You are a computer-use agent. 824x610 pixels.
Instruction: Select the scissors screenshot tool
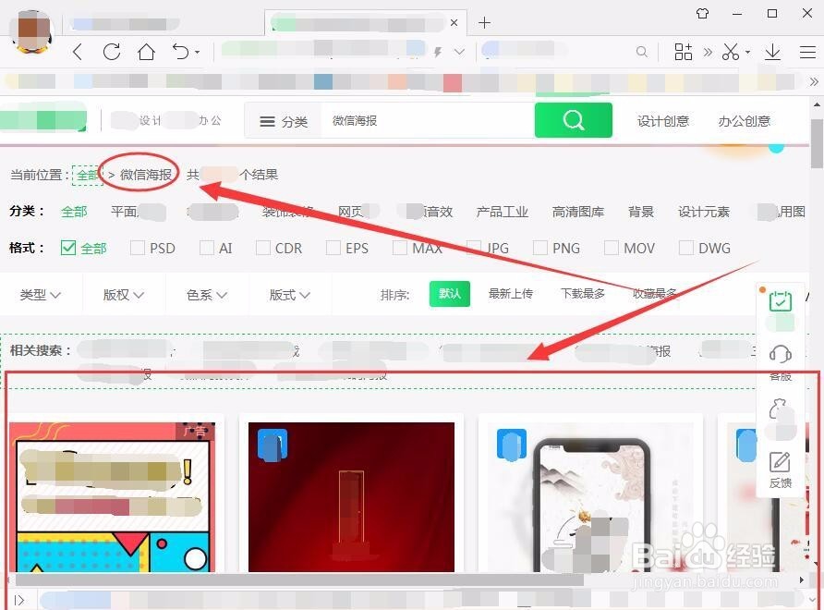[731, 52]
